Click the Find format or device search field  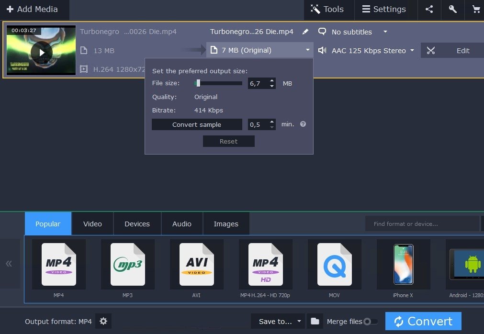pos(422,224)
